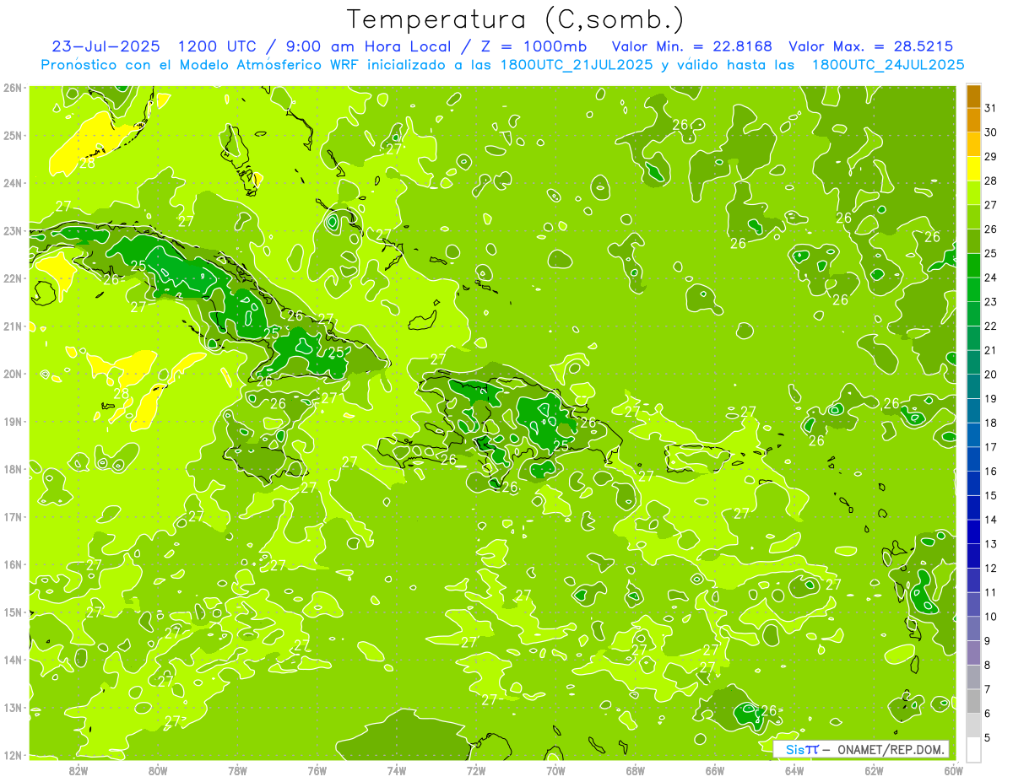Click the colorbar scale value 31
1013x782 pixels.
click(991, 108)
